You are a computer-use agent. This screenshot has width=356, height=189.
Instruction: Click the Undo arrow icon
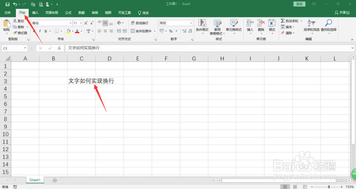[x=15, y=4]
